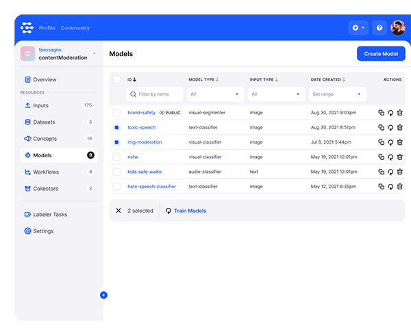The height and width of the screenshot is (335, 411).
Task: Click the Create Model button
Action: (x=381, y=54)
